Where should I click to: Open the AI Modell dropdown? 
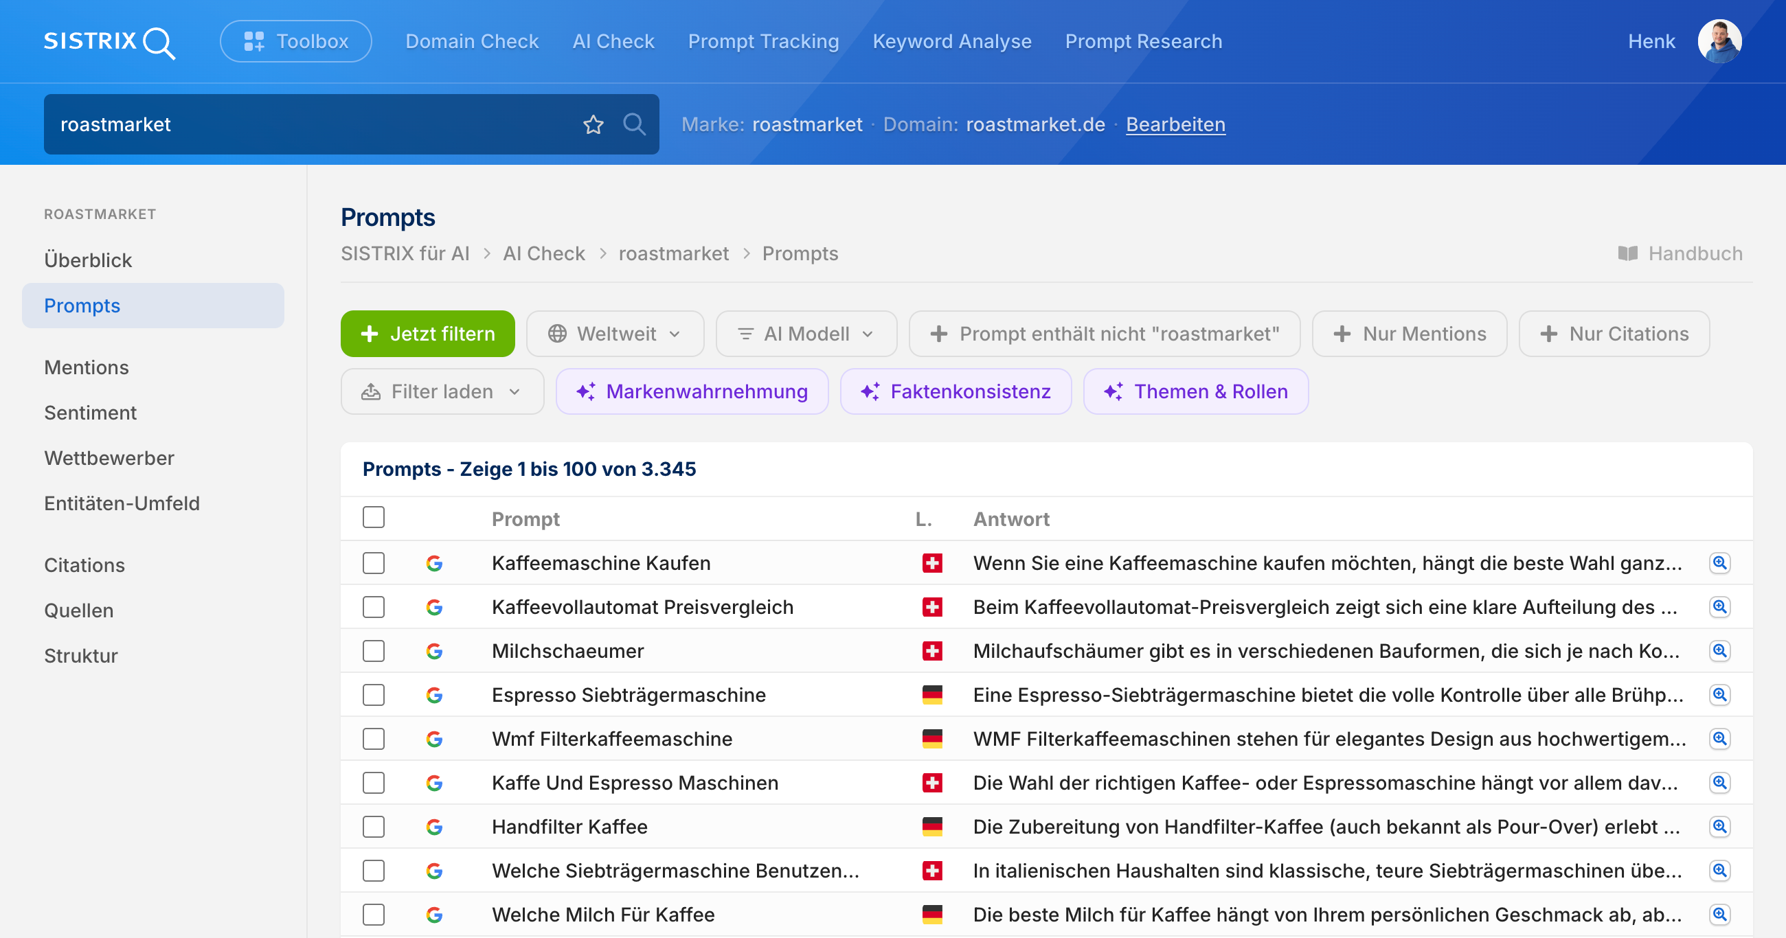tap(806, 334)
